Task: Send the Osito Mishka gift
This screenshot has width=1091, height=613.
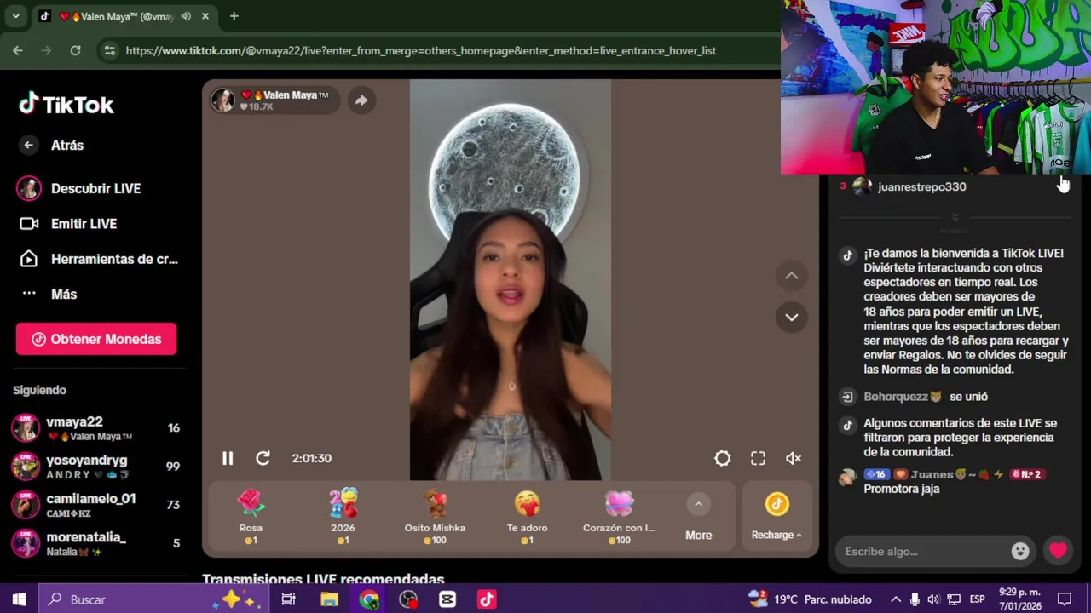Action: [x=435, y=517]
